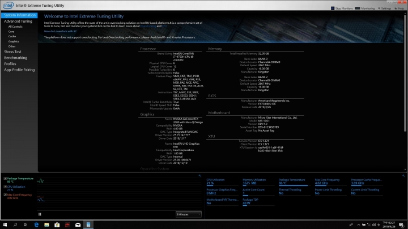Click the volume icon in the system tray
The height and width of the screenshot is (229, 408).
click(x=374, y=225)
